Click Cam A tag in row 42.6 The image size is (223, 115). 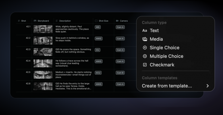(120, 84)
